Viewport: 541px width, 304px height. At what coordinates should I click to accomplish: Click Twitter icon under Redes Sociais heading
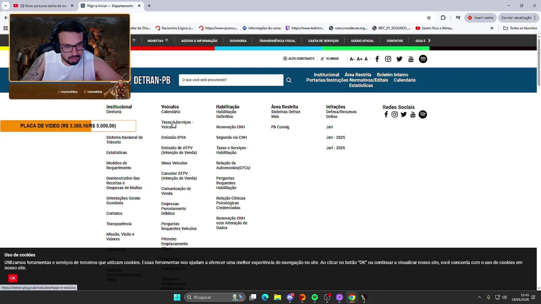(x=404, y=114)
